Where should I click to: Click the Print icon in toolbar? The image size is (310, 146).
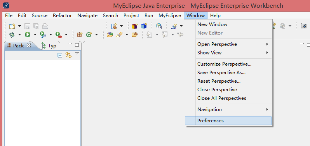(45, 26)
